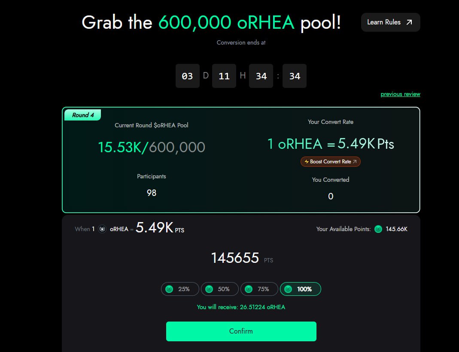459x352 pixels.
Task: Click the coin icon inside the 75% chip
Action: 249,289
